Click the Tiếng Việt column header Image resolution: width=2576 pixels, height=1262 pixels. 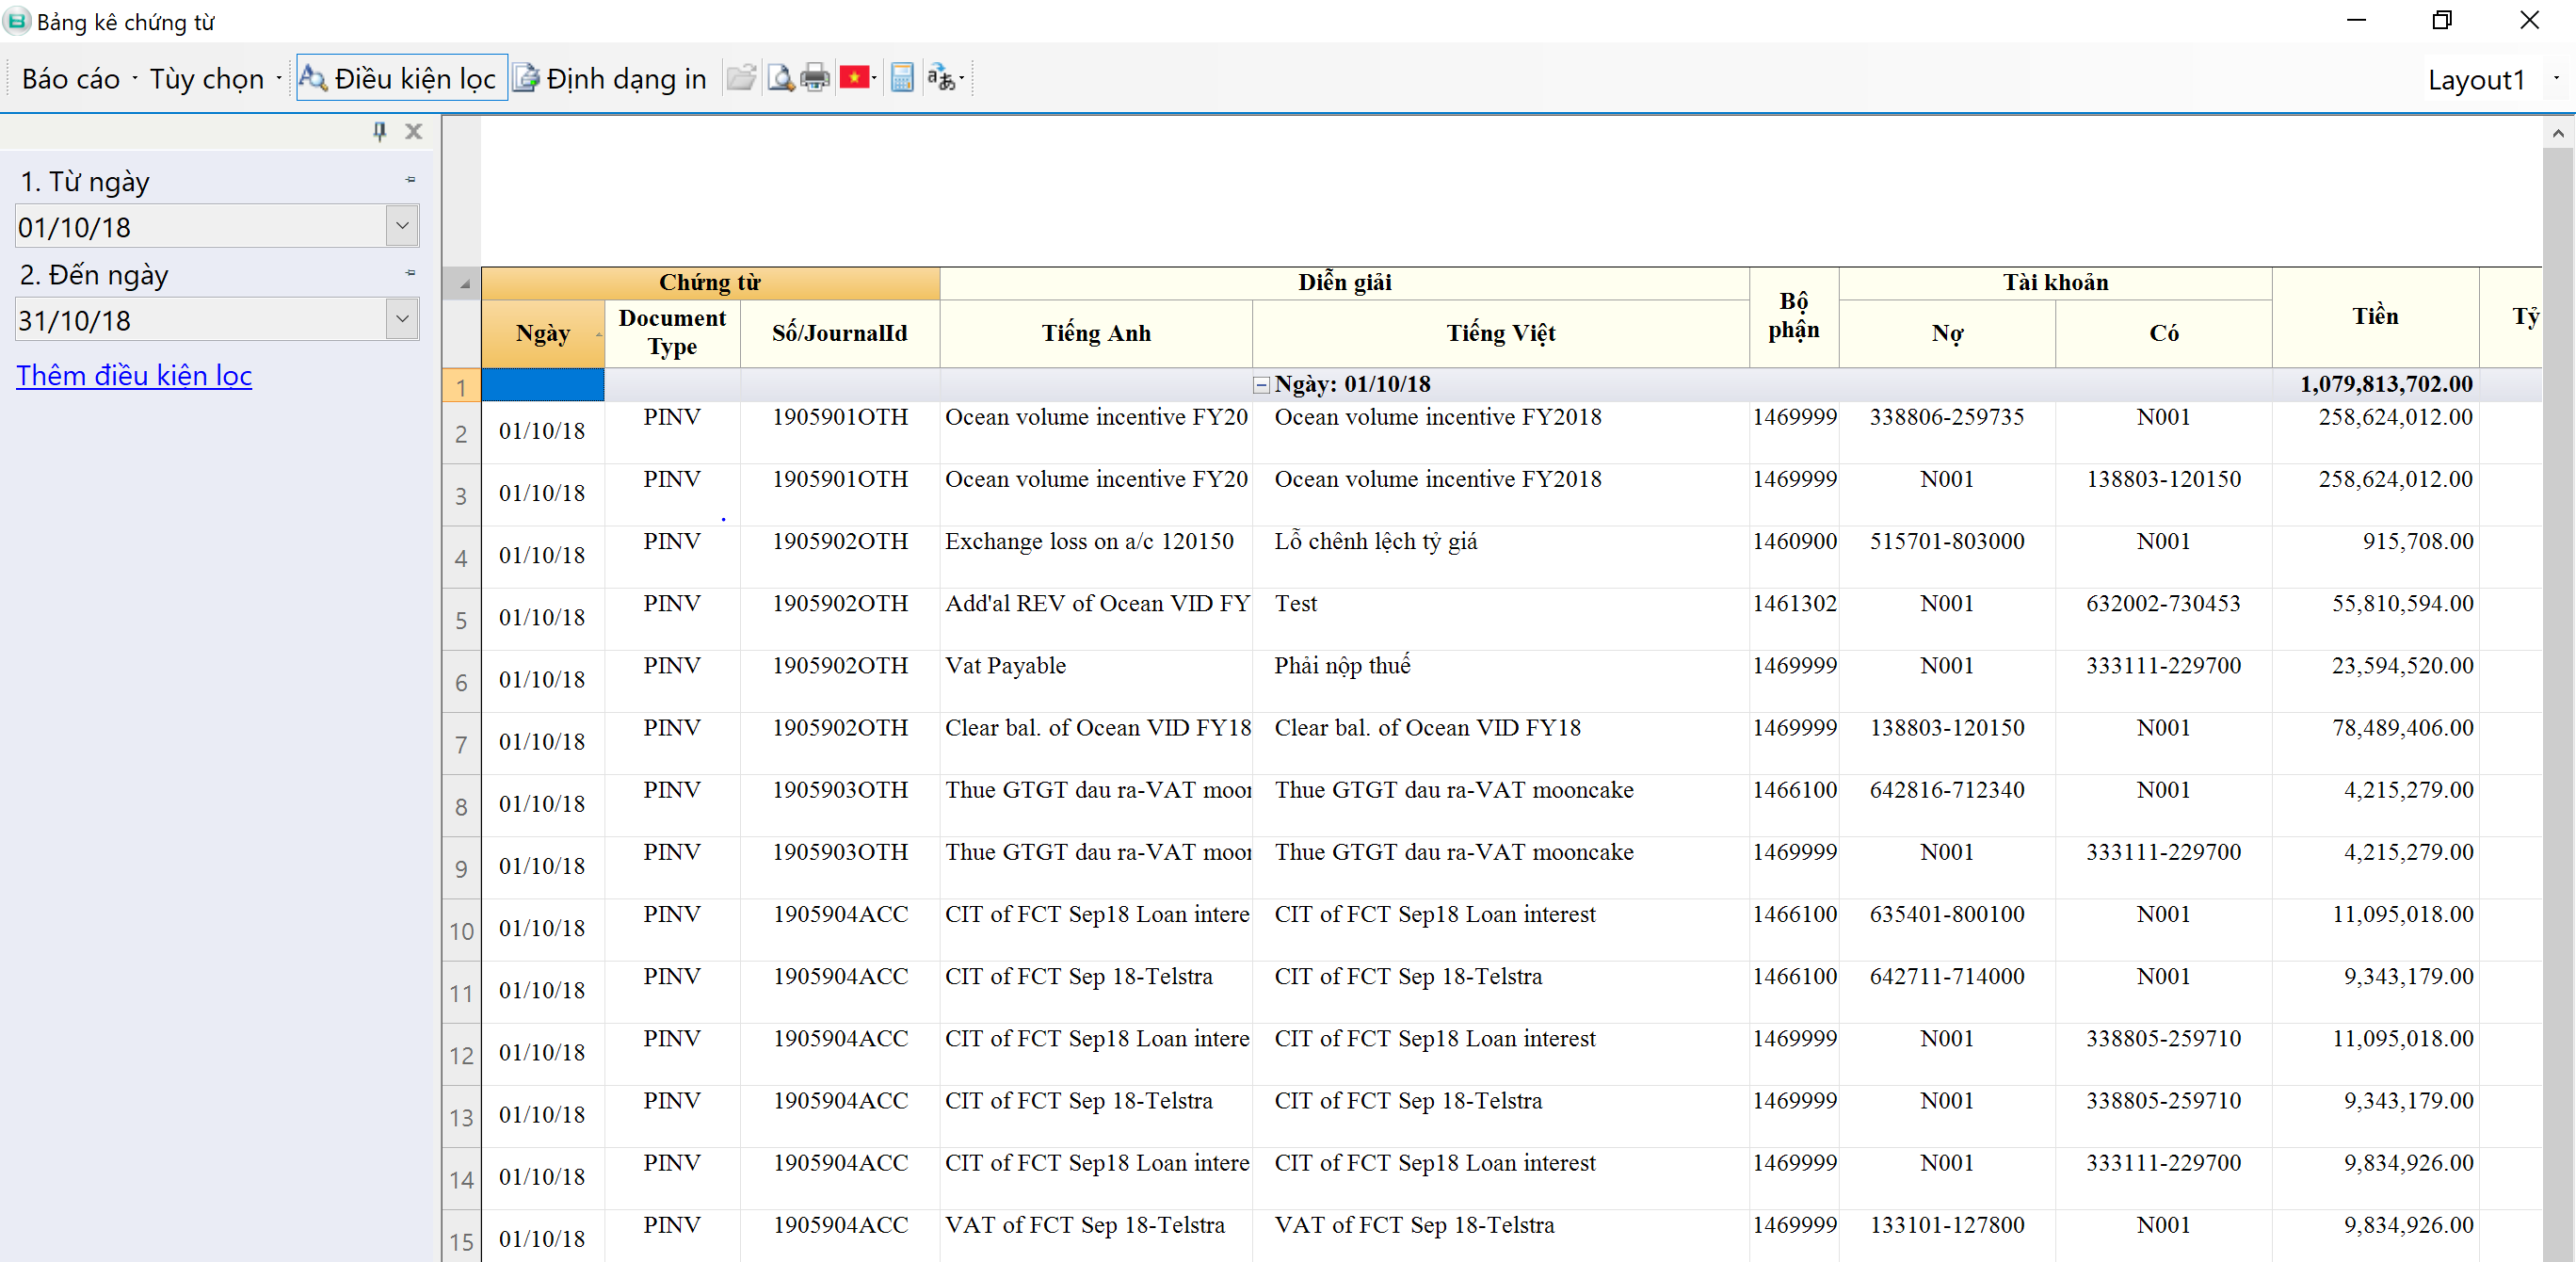(1500, 333)
